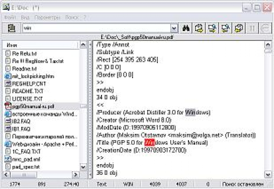Click the round stop button at toolbar end

265,28
